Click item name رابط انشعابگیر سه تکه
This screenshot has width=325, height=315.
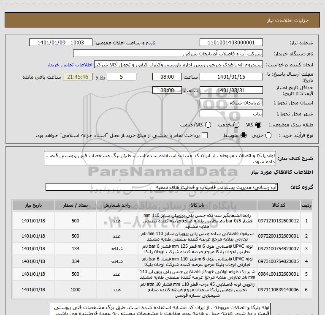pyautogui.click(x=198, y=221)
